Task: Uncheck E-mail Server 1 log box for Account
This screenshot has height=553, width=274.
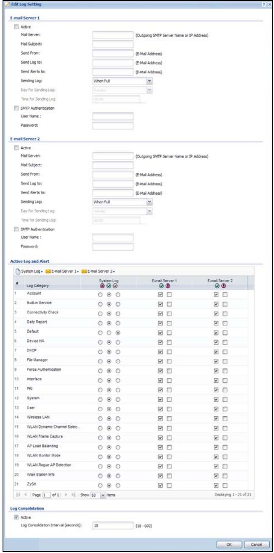Action: 160,295
